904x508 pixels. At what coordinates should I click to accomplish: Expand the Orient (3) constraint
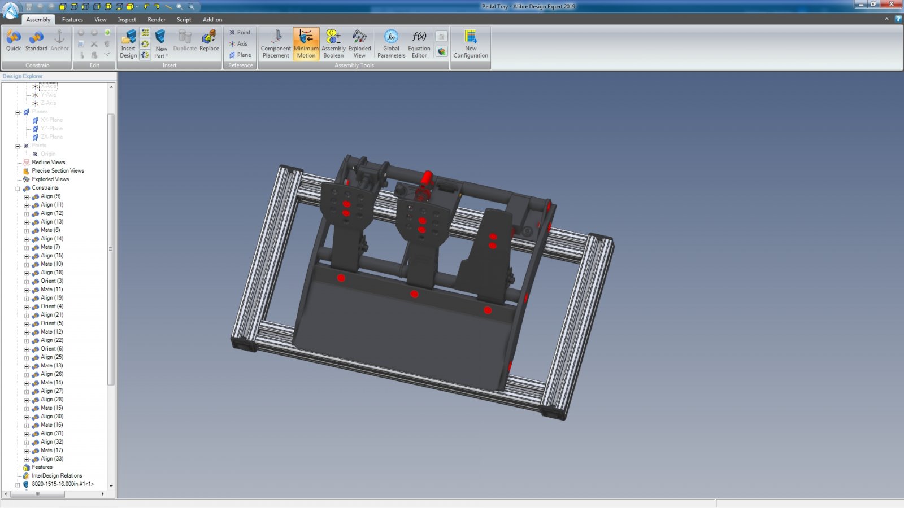[x=27, y=282]
